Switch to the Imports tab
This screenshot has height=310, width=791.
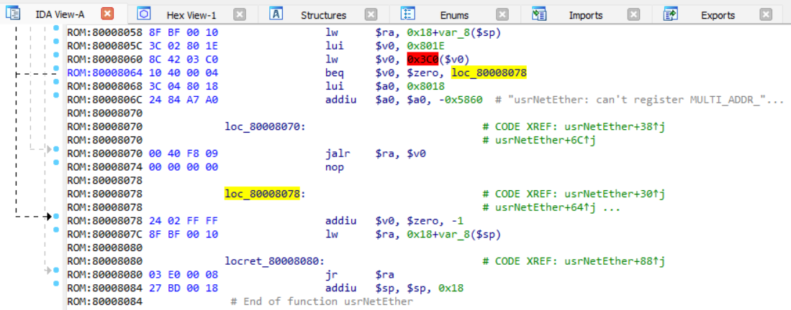pyautogui.click(x=585, y=14)
